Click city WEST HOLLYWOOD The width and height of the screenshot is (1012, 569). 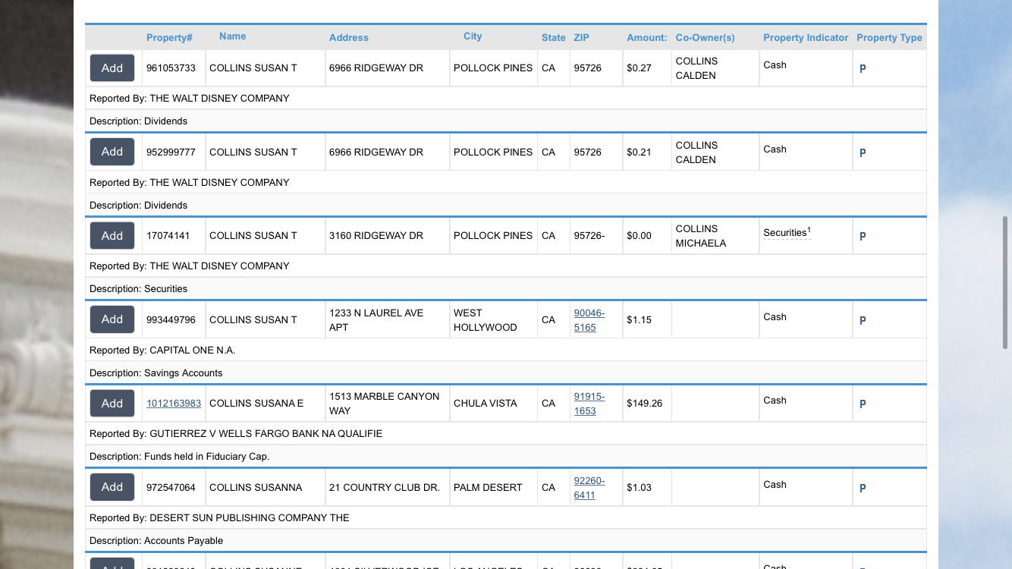coord(486,320)
